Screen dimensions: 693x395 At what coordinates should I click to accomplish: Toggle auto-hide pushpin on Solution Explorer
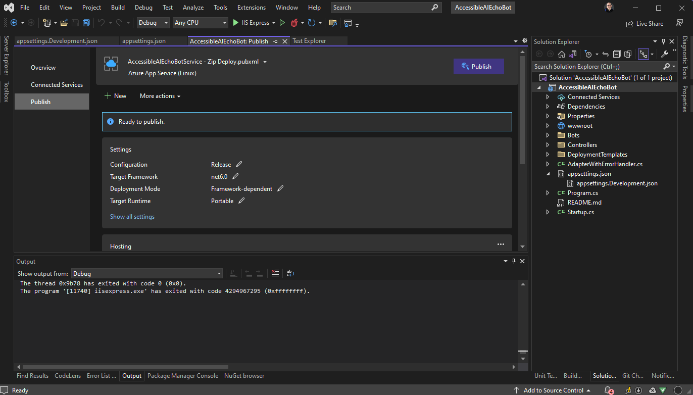[x=663, y=42]
